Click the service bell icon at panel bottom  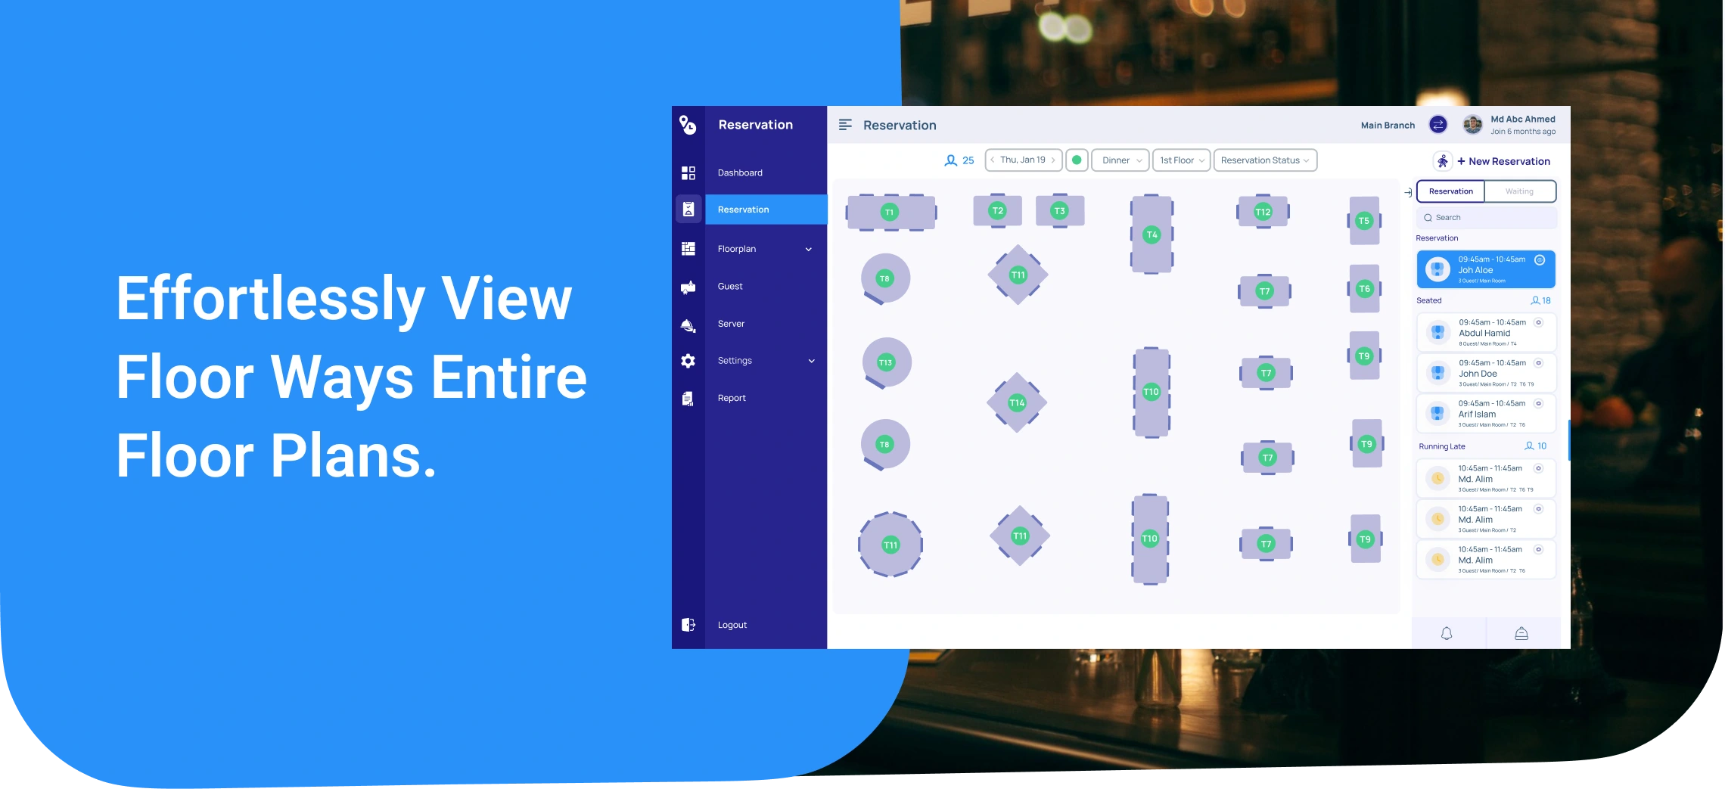click(1521, 633)
